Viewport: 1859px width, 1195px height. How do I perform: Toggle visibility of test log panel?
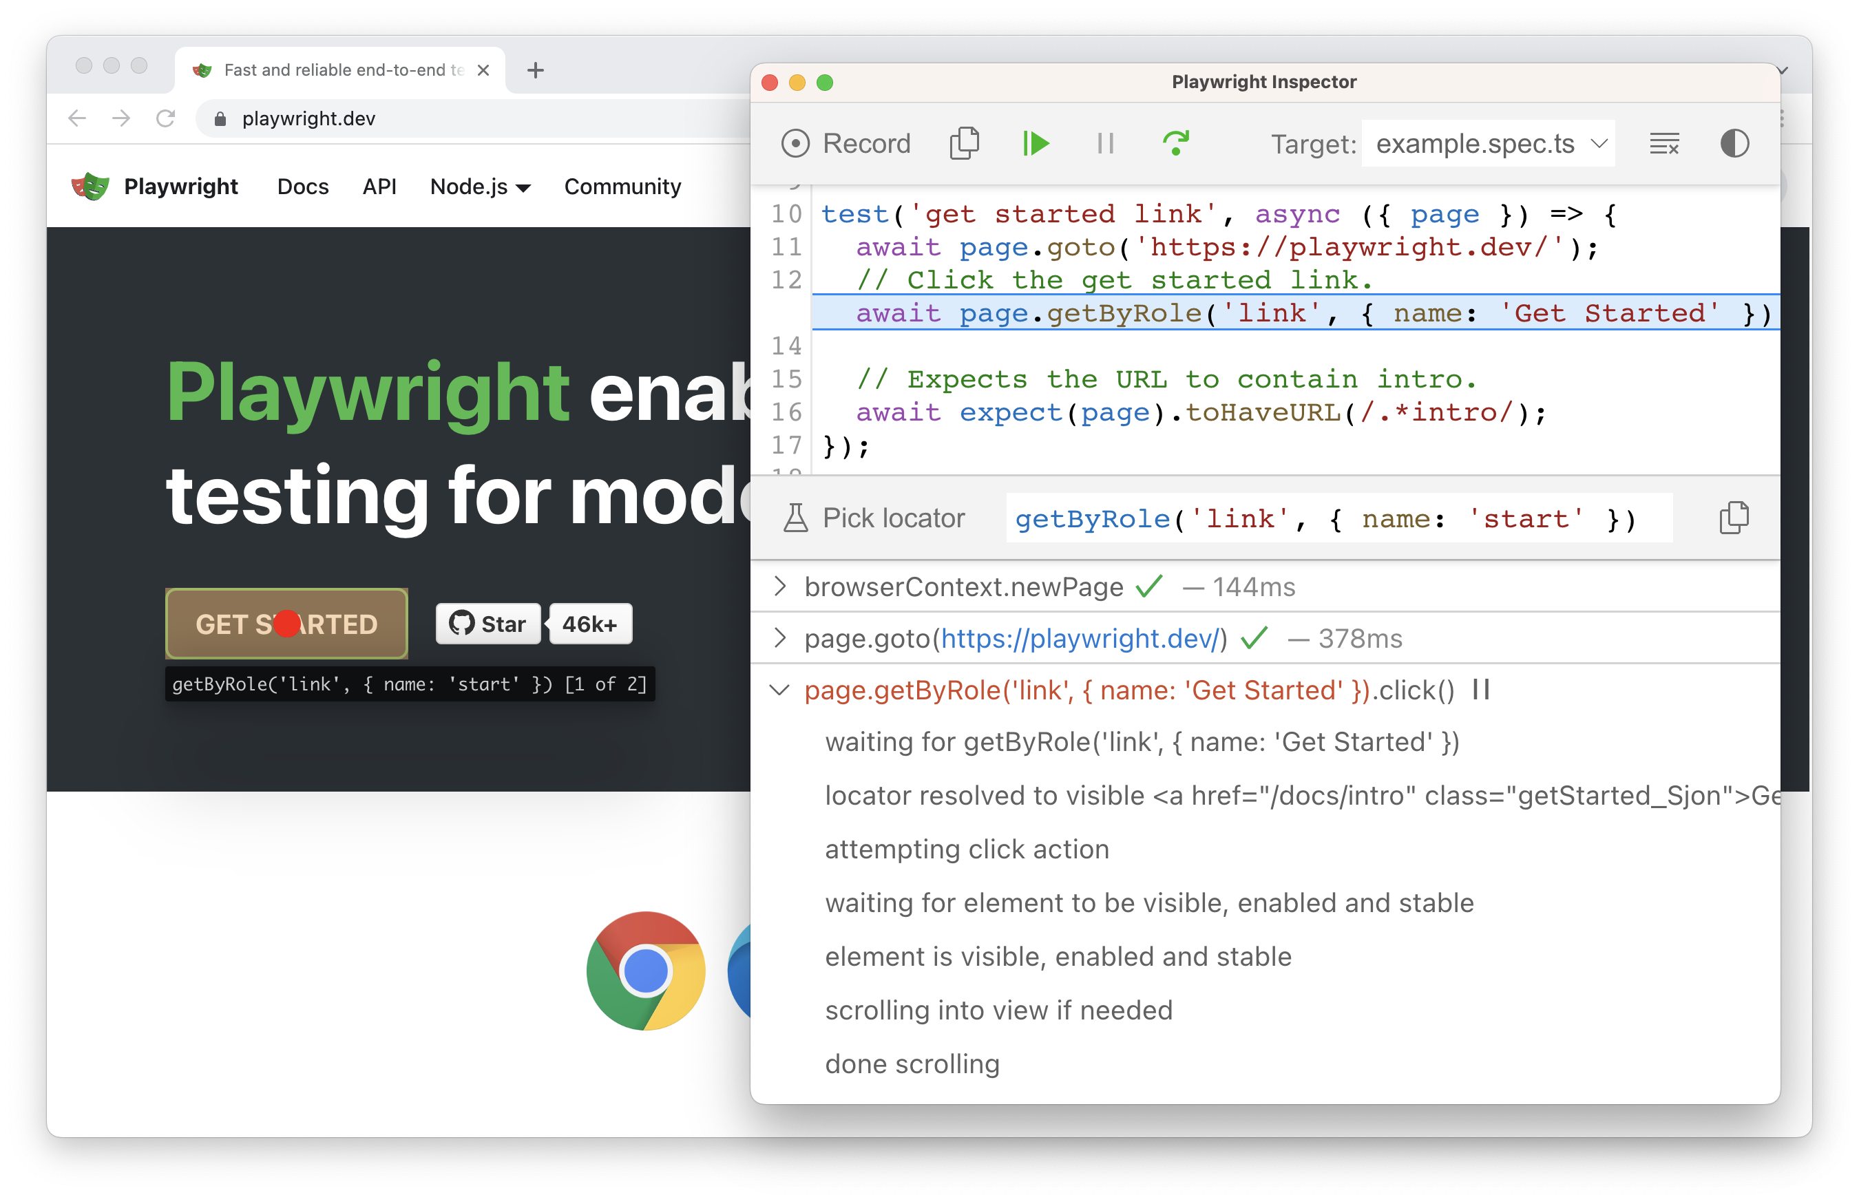1664,142
